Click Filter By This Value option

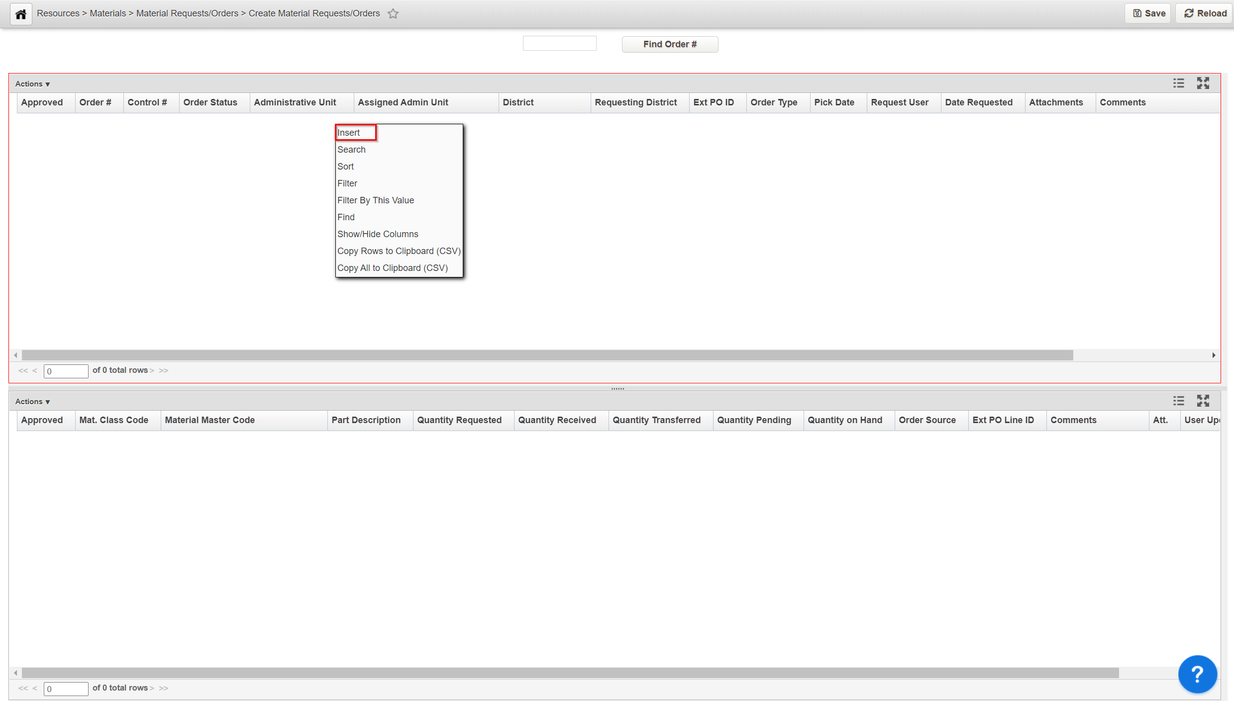(376, 200)
